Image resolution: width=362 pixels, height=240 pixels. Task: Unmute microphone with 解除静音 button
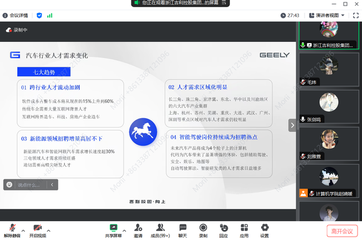(x=12, y=229)
